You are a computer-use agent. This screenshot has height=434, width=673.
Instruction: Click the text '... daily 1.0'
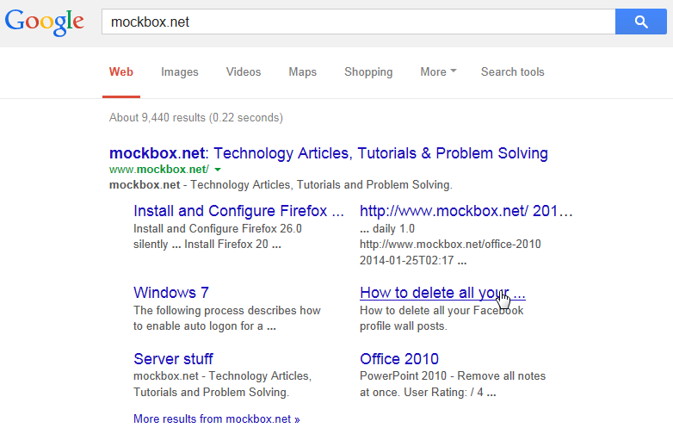(x=387, y=228)
